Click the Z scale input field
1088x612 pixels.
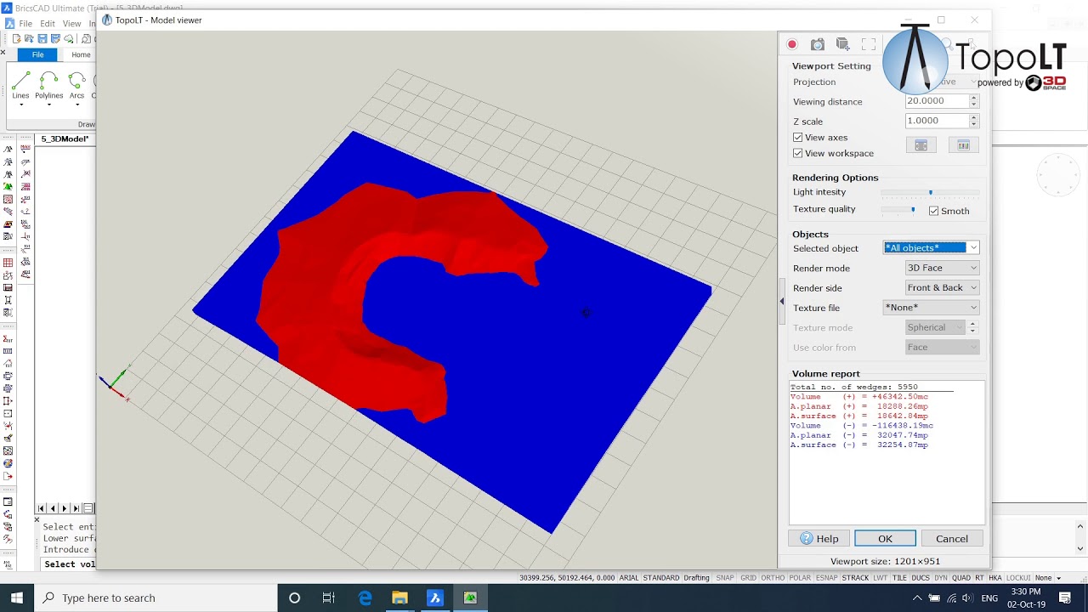[936, 121]
